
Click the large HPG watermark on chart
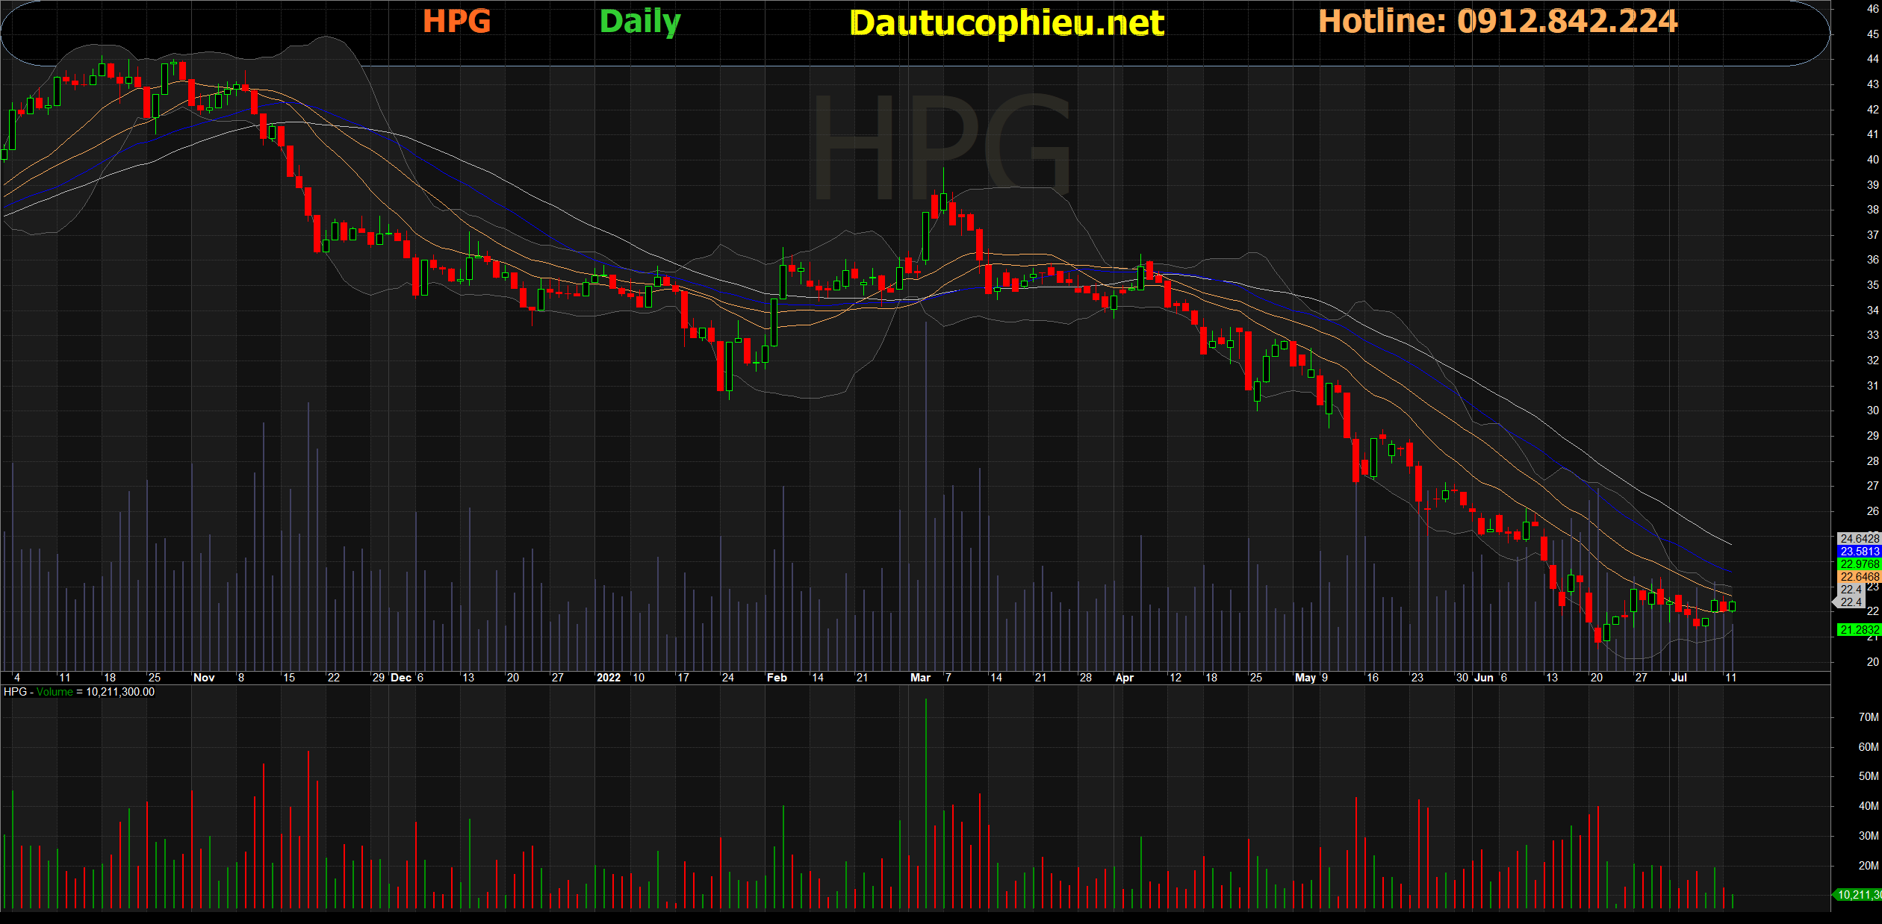(x=941, y=147)
